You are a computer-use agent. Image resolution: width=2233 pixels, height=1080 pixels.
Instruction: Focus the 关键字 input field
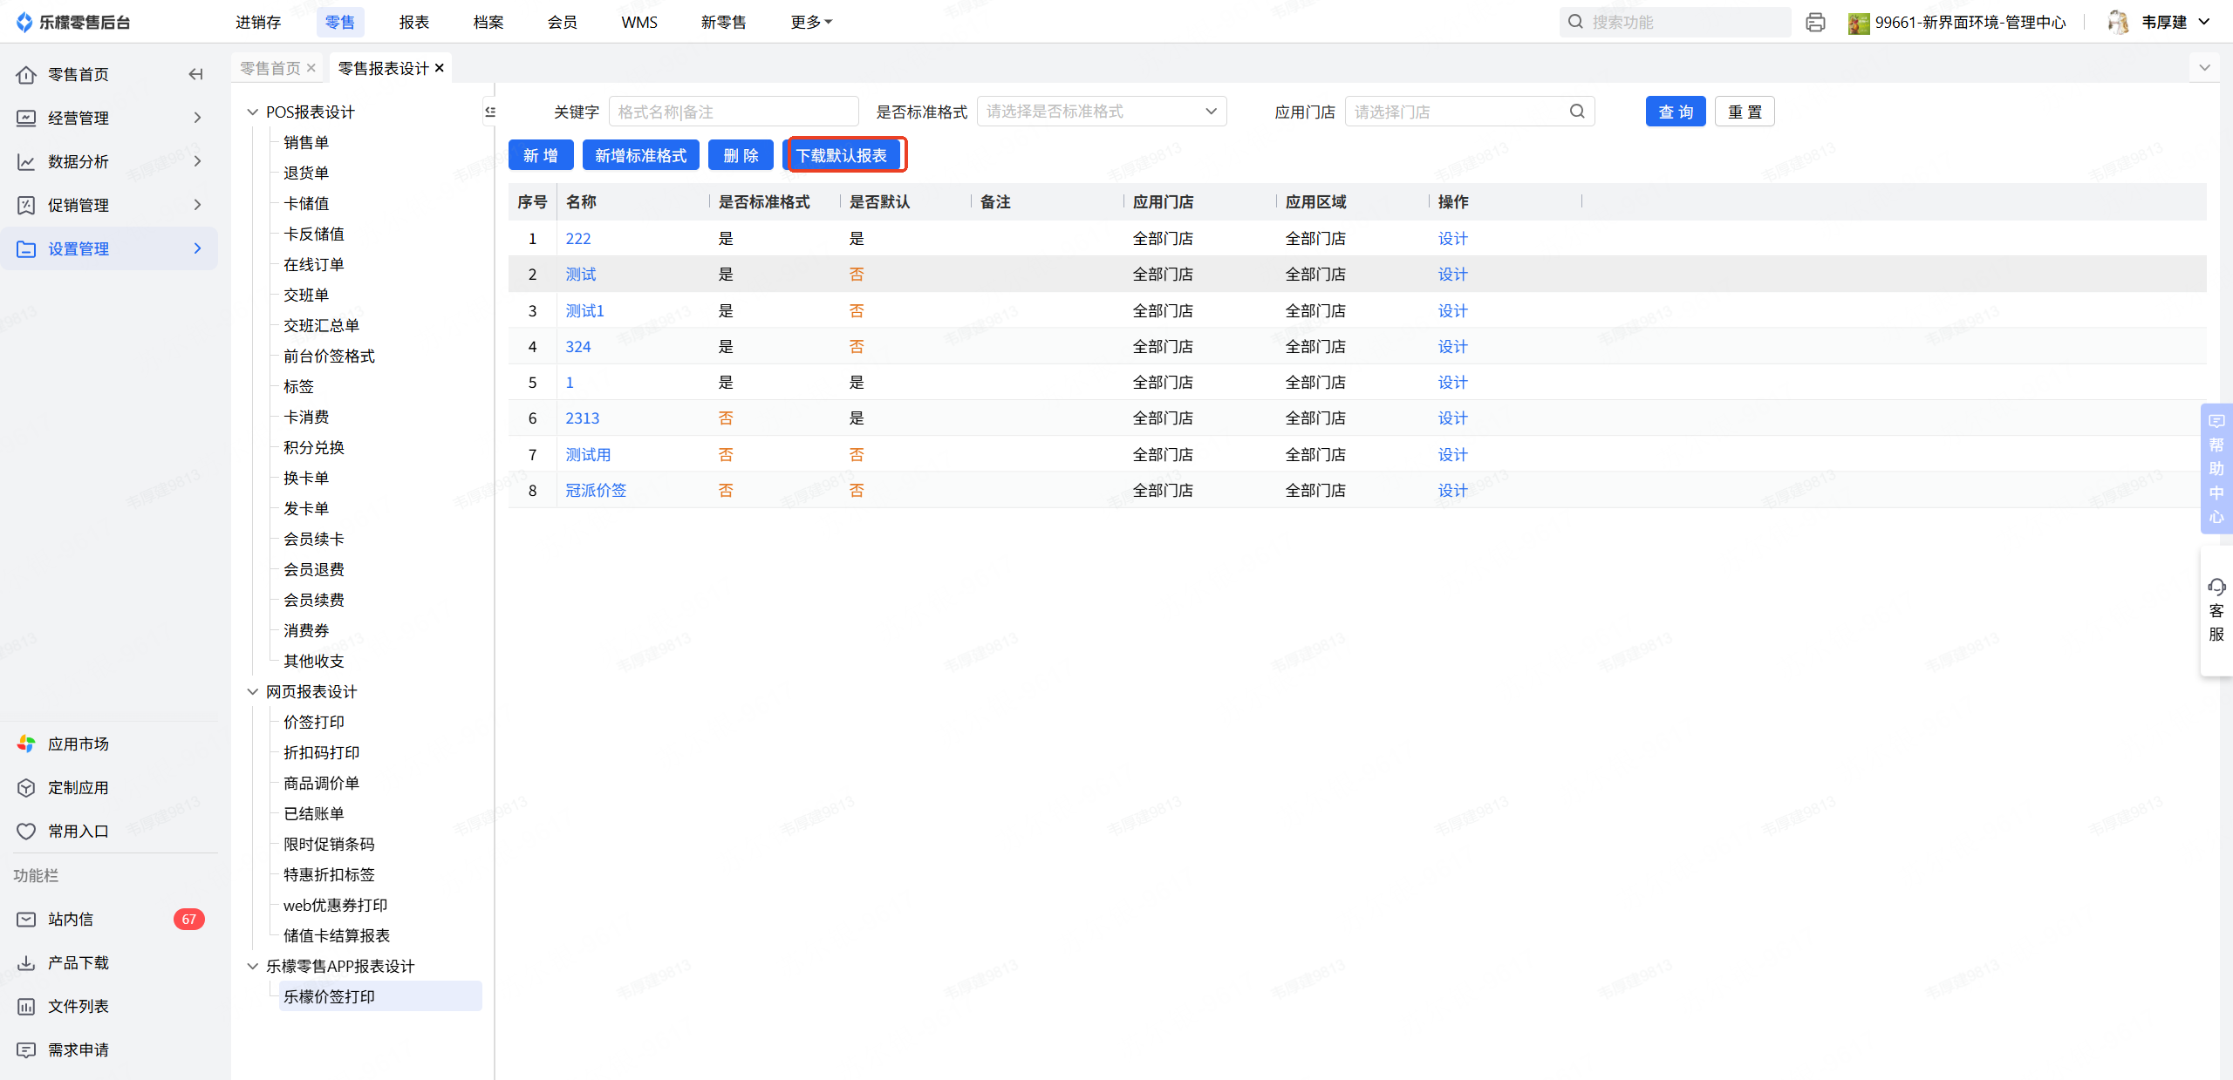pos(733,112)
